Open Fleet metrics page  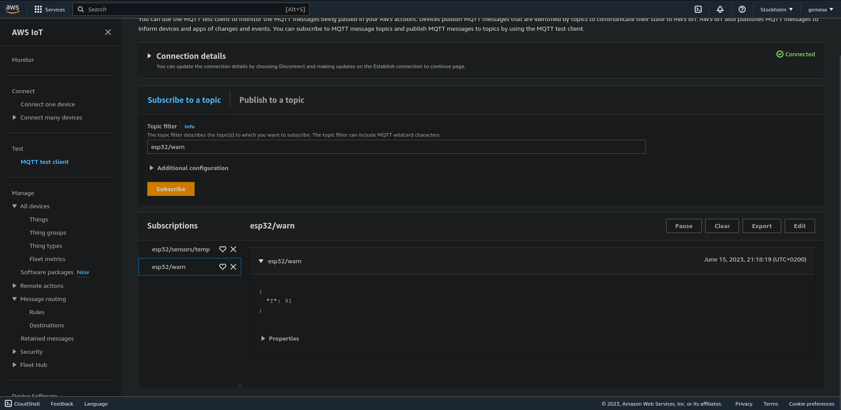coord(47,259)
